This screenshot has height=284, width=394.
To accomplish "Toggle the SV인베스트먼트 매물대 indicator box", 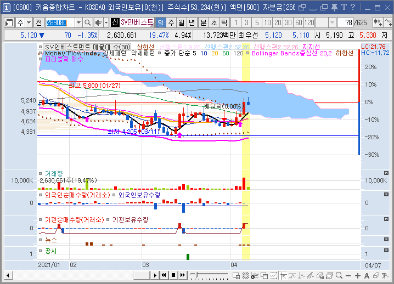I will pos(40,47).
